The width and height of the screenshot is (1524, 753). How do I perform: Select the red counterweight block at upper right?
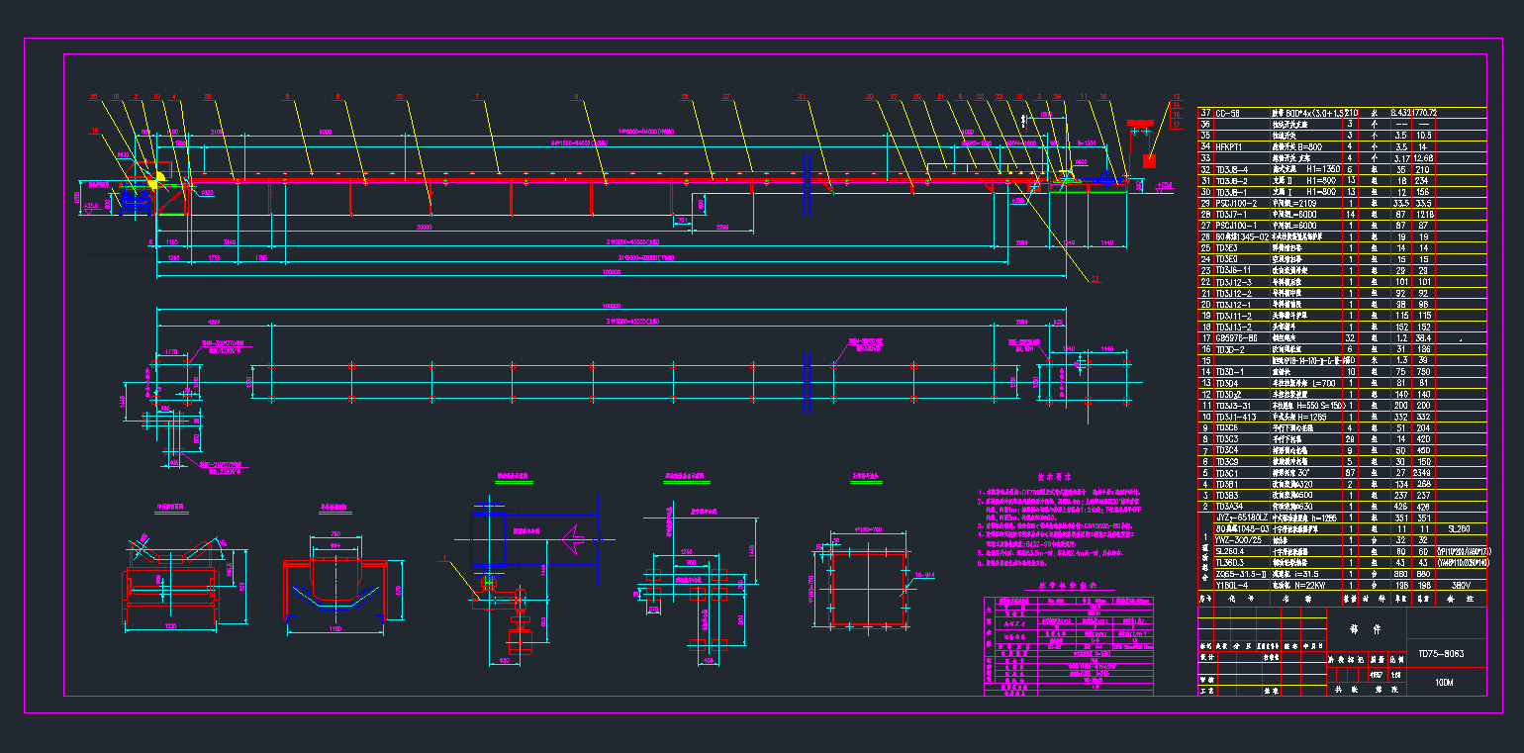tap(1149, 159)
